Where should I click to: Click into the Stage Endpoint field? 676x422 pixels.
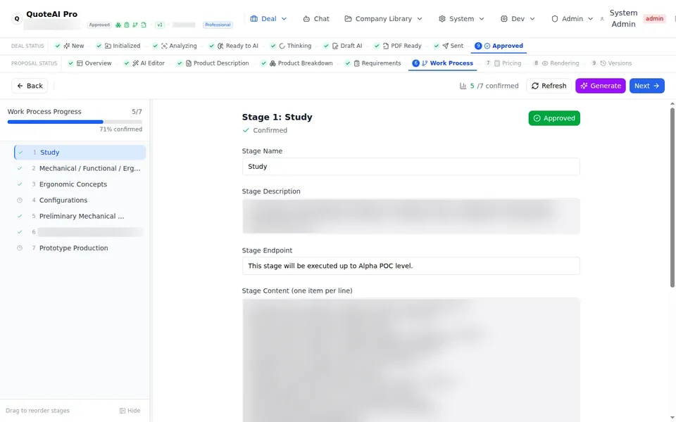pos(411,266)
